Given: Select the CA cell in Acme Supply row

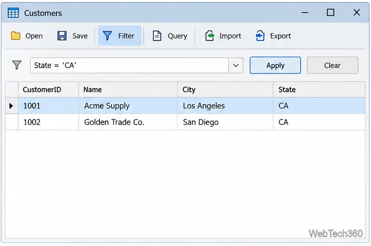Looking at the screenshot, I should [x=319, y=106].
